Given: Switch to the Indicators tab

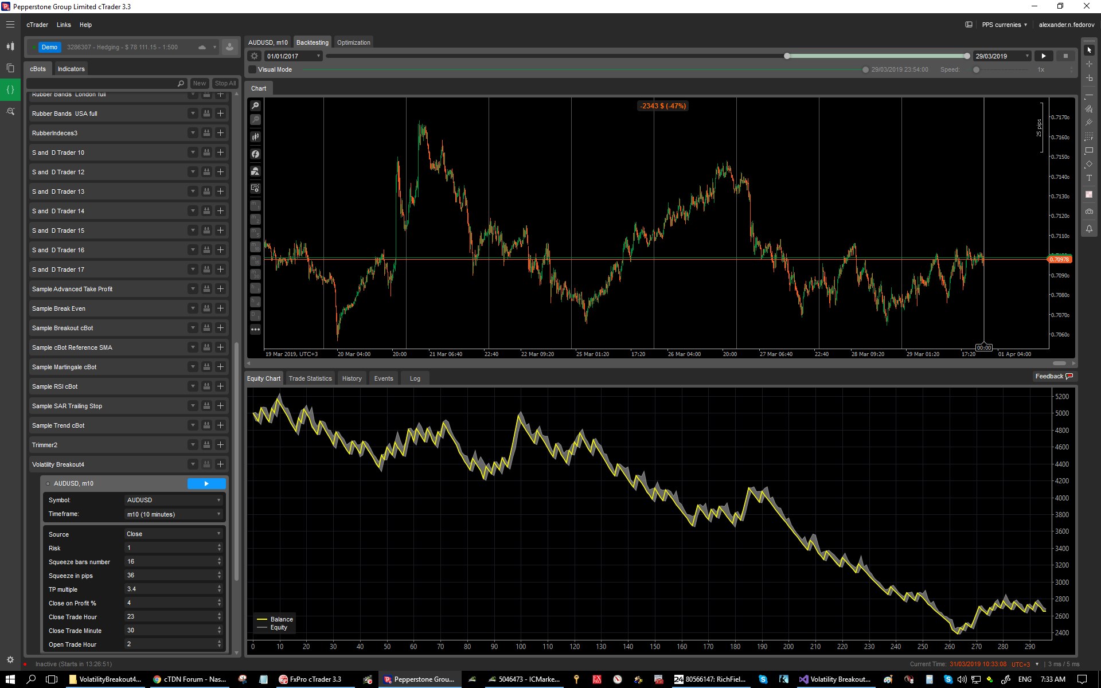Looking at the screenshot, I should 71,69.
